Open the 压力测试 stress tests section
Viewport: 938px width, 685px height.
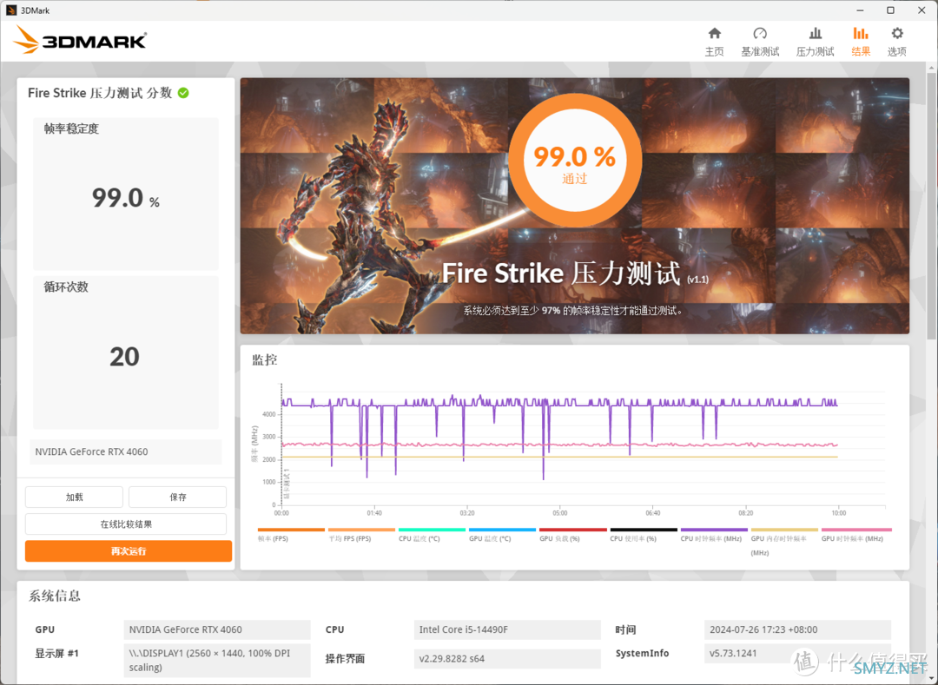click(x=815, y=42)
